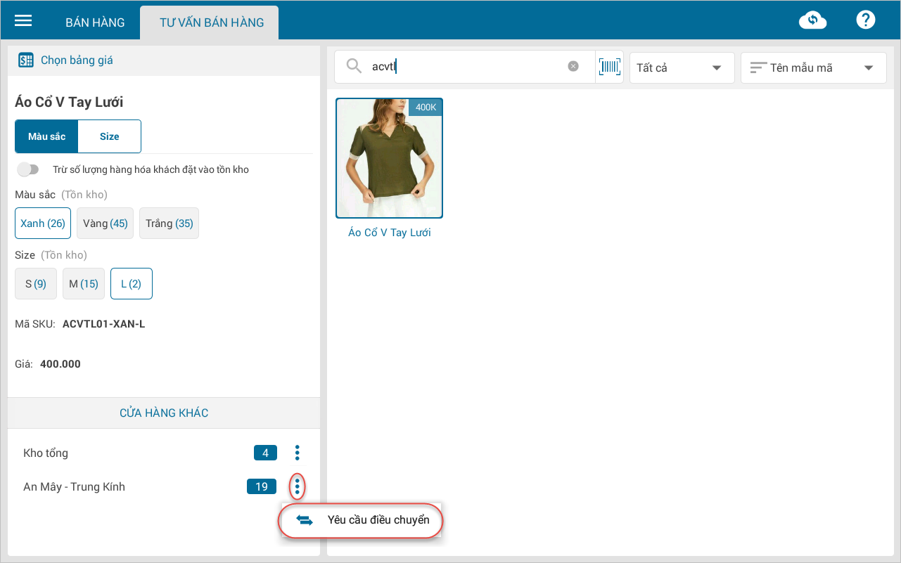
Task: Open more options for Kho tổng
Action: (298, 453)
